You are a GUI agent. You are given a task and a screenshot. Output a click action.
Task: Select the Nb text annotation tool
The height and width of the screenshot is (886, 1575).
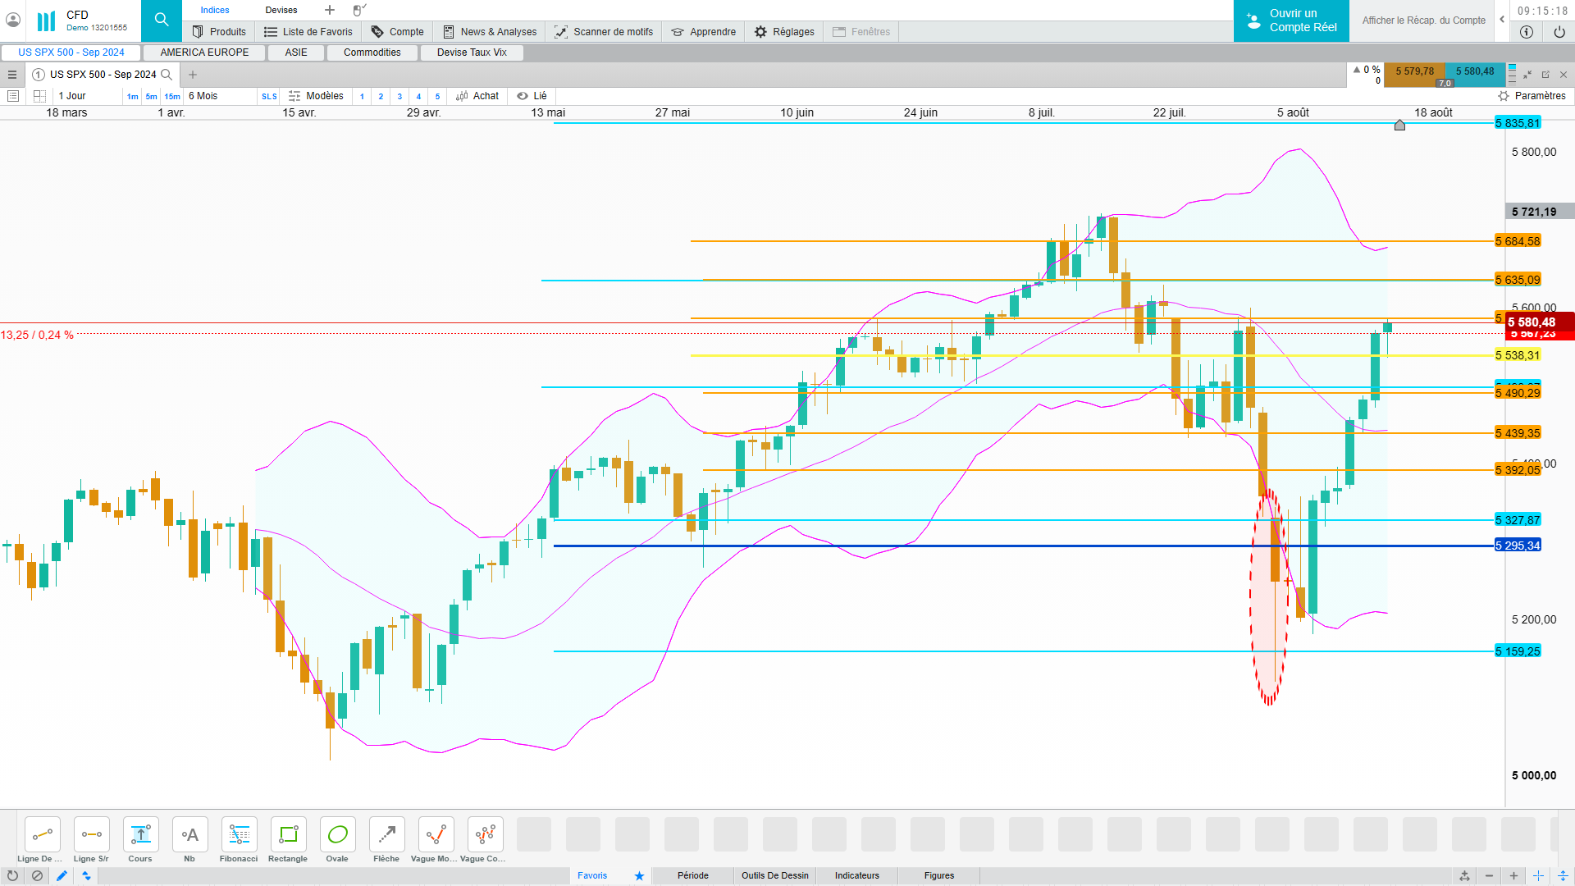189,835
